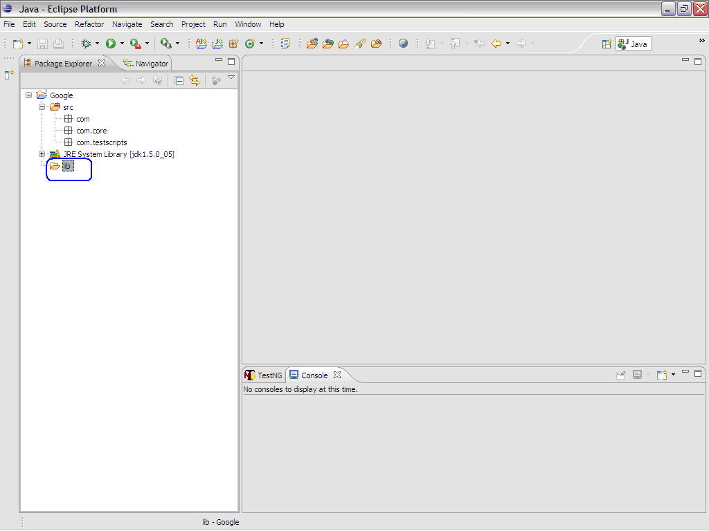
Task: Switch to the Console tab
Action: pyautogui.click(x=309, y=375)
